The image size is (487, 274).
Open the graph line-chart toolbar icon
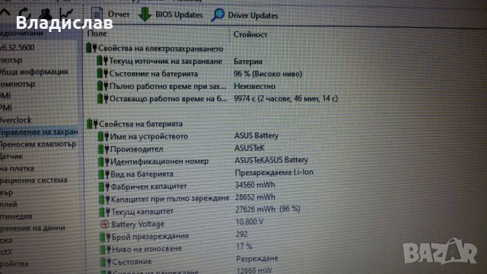click(66, 13)
